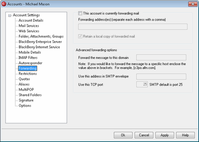
Task: Open IMAP Filters page
Action: (x=28, y=58)
